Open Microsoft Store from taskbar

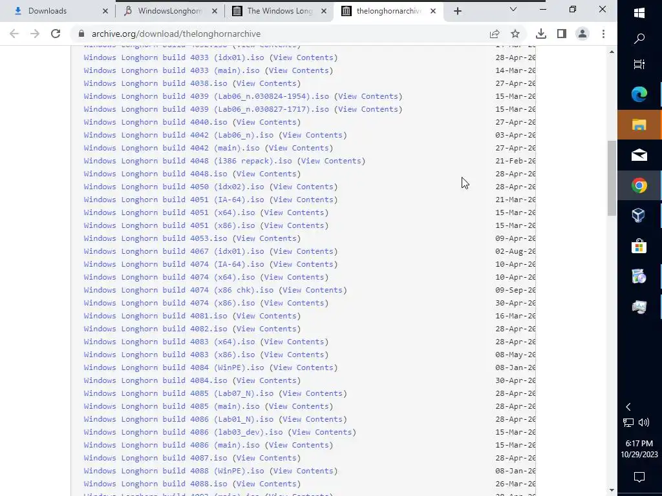point(639,246)
